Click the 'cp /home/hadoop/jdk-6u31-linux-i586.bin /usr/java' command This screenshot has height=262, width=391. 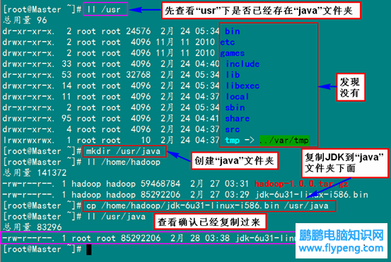tap(207, 206)
